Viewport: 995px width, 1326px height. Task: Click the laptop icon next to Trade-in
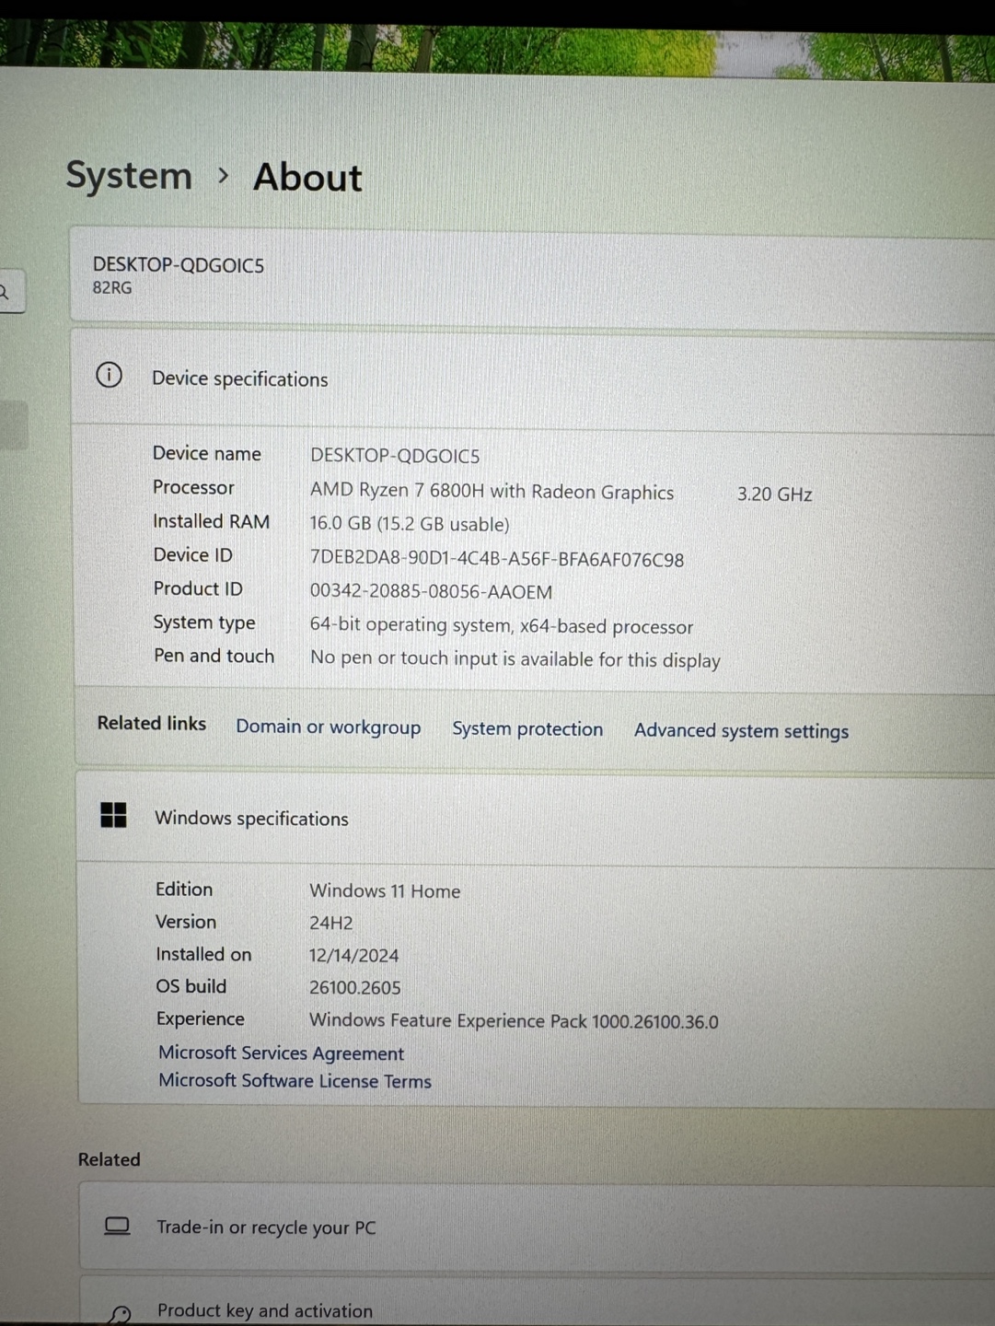pyautogui.click(x=117, y=1226)
